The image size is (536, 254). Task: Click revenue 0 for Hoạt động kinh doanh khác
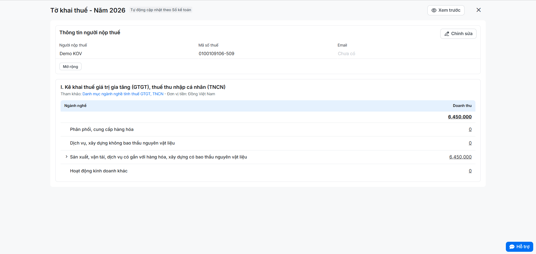470,171
